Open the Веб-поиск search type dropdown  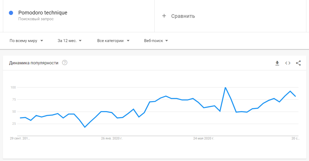tap(156, 41)
